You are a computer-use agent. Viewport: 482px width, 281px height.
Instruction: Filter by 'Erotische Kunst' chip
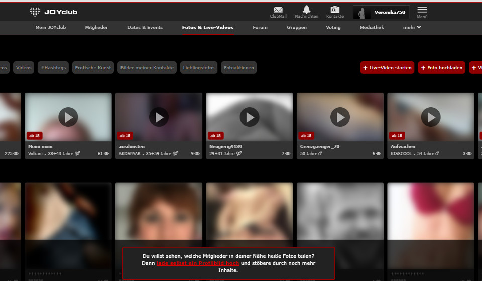click(93, 68)
